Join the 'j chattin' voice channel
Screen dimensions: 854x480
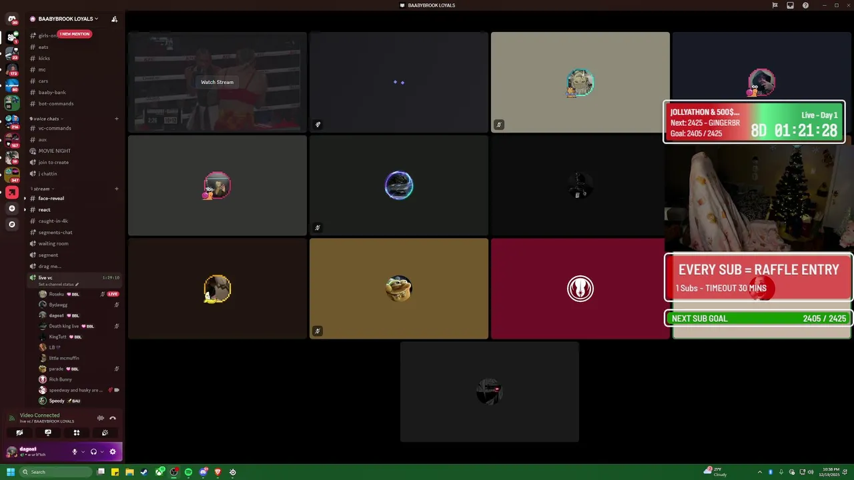click(73, 173)
